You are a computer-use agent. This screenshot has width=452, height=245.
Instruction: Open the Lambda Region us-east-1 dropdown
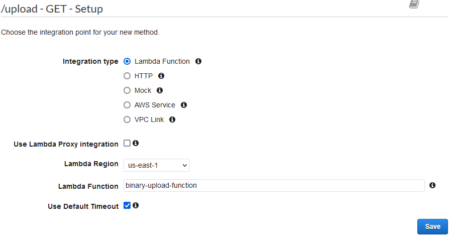(157, 165)
